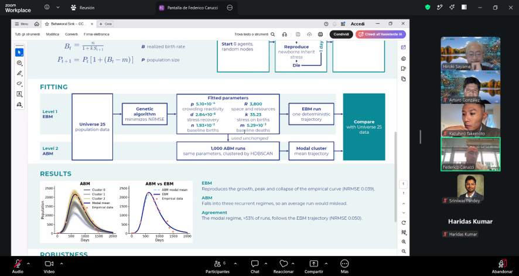The height and width of the screenshot is (276, 519).
Task: Select the signature stamp tool
Action: [x=19, y=104]
